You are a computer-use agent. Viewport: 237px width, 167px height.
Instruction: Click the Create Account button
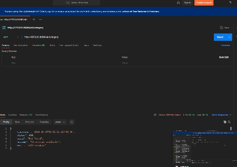pyautogui.click(x=204, y=3)
